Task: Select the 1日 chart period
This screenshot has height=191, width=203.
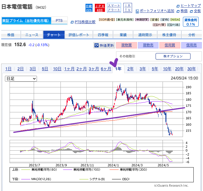Action: click(8, 69)
